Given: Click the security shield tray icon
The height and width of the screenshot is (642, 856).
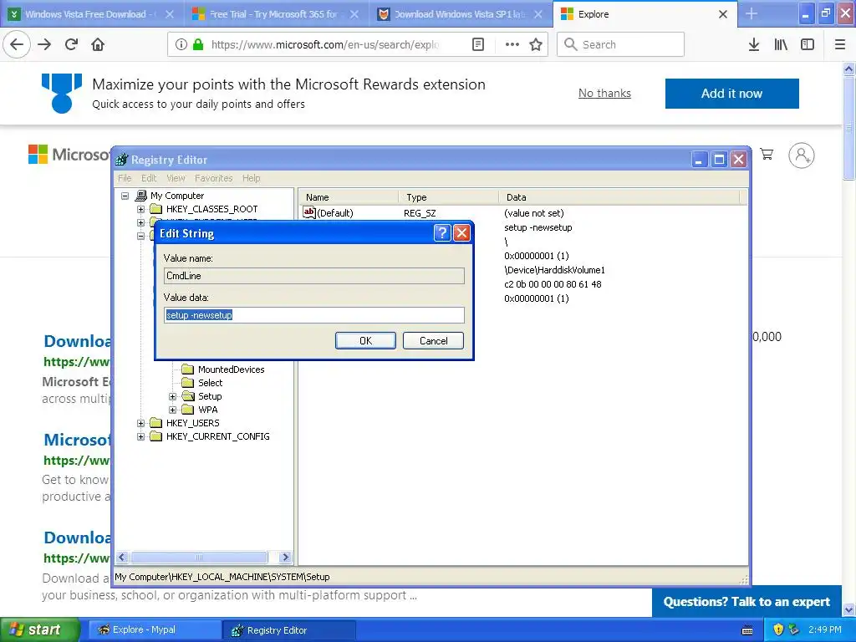Looking at the screenshot, I should [778, 629].
